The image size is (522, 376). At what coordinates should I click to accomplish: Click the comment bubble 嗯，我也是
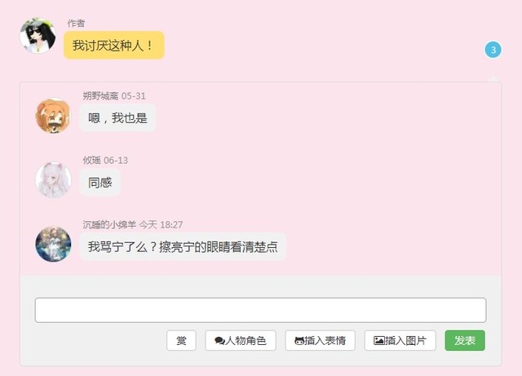[117, 118]
